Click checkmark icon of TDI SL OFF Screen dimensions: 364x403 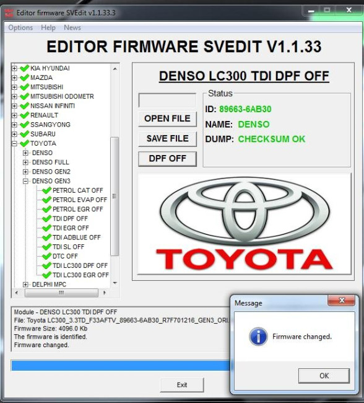coord(46,247)
